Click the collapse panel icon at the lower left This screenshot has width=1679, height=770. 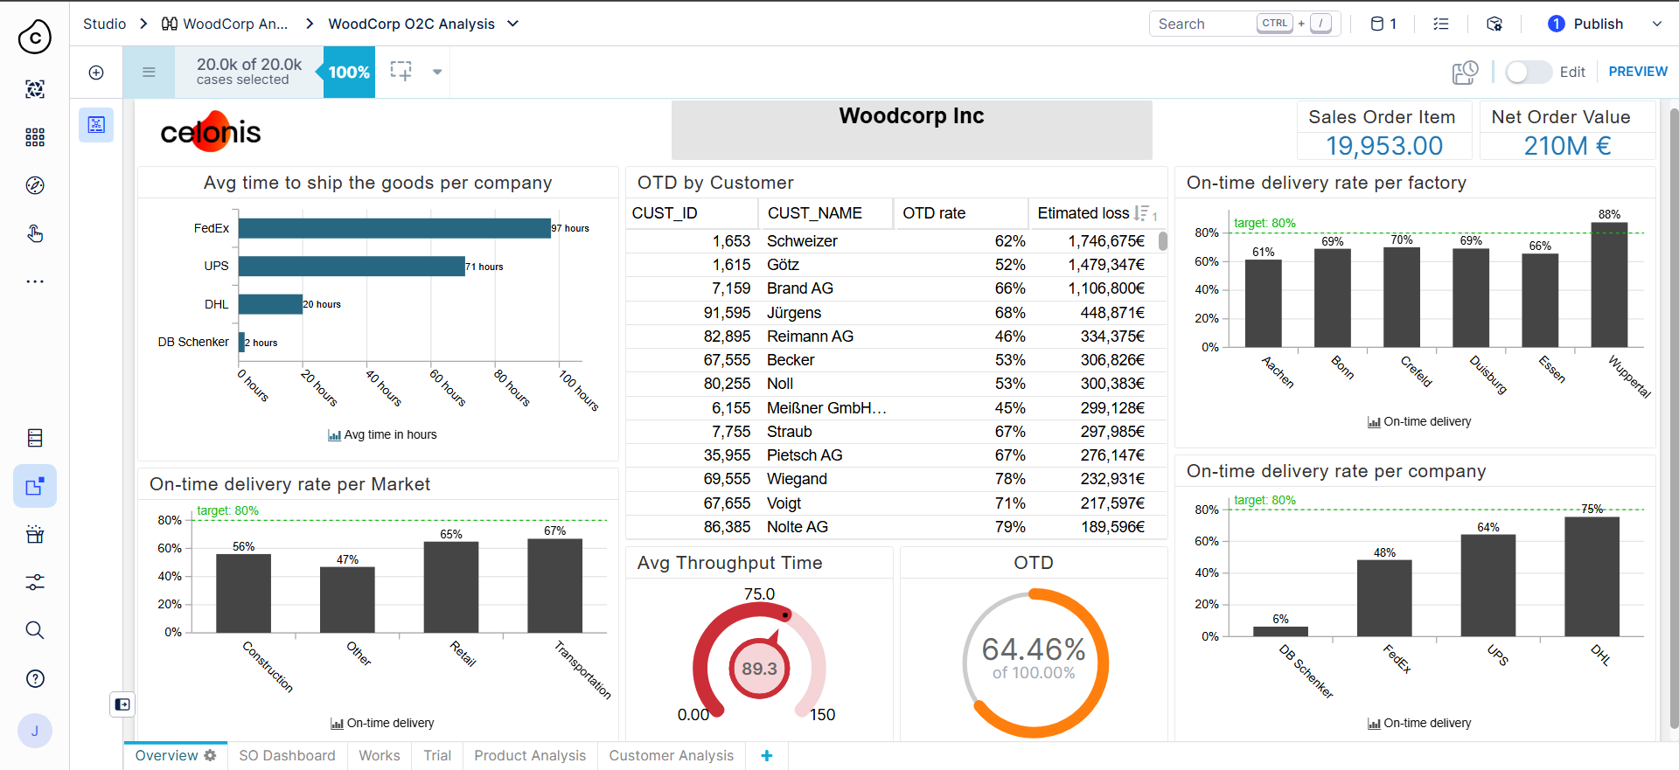[122, 704]
